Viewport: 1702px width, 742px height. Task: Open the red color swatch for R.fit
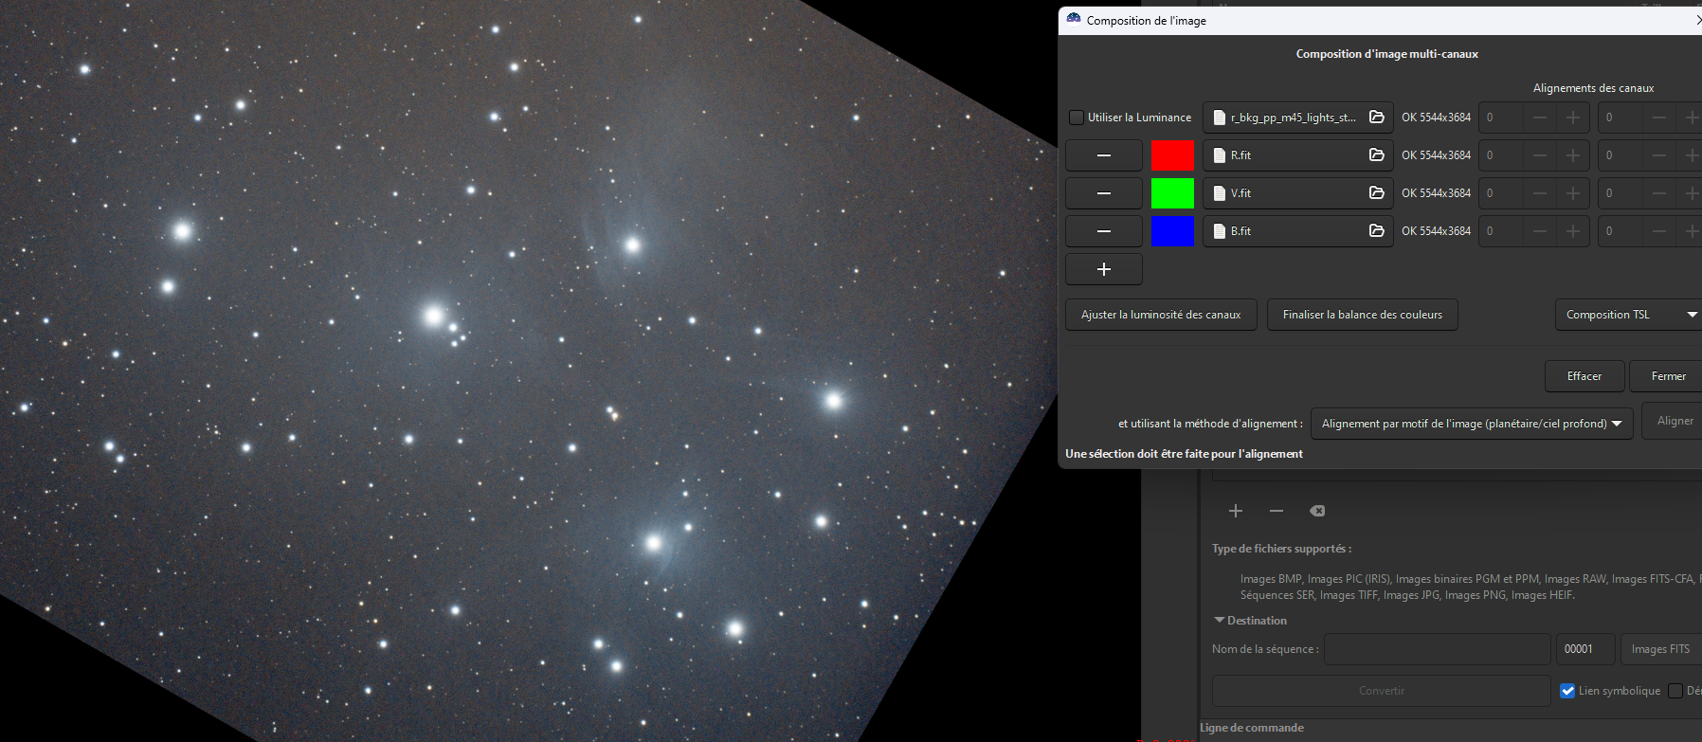[x=1172, y=155]
